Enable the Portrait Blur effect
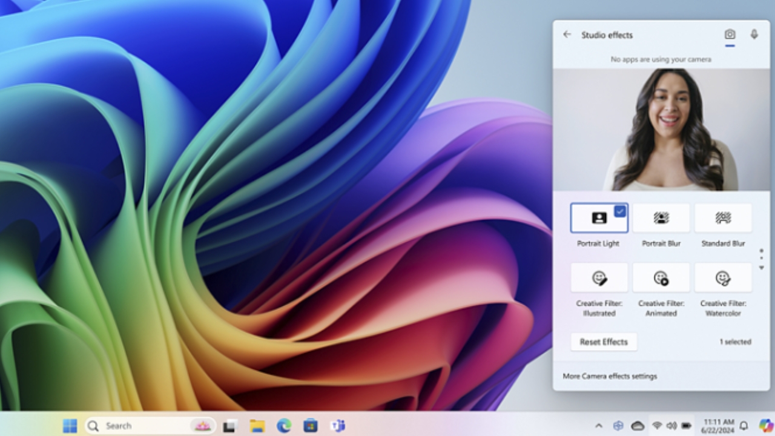This screenshot has width=775, height=436. pyautogui.click(x=661, y=218)
